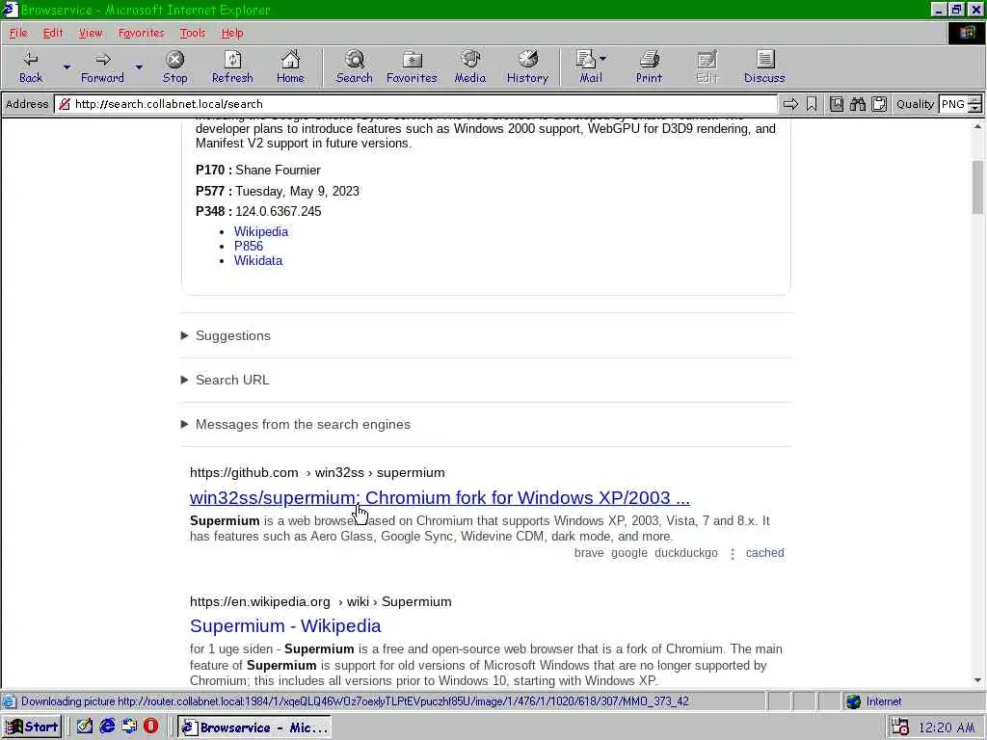The width and height of the screenshot is (987, 740).
Task: Refresh the current page
Action: tap(232, 67)
